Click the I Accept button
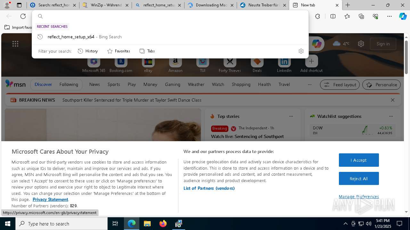This screenshot has width=410, height=230. tap(359, 160)
